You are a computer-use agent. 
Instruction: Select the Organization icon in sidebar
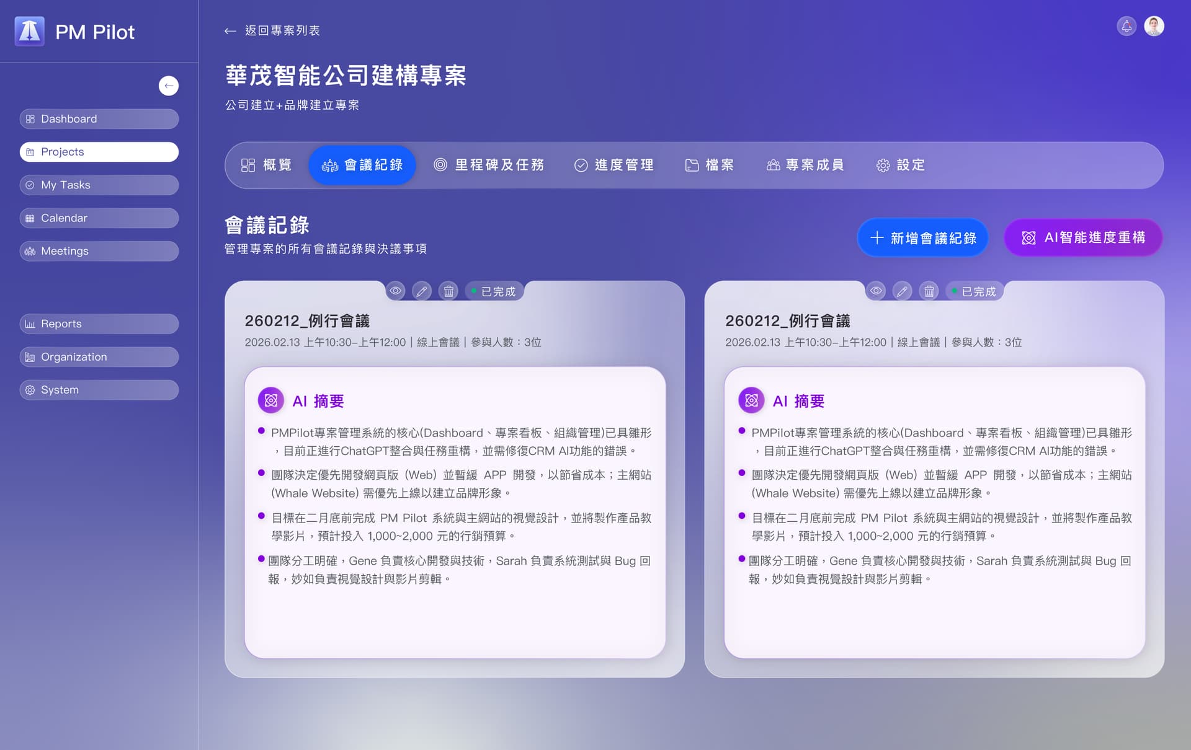pos(29,356)
